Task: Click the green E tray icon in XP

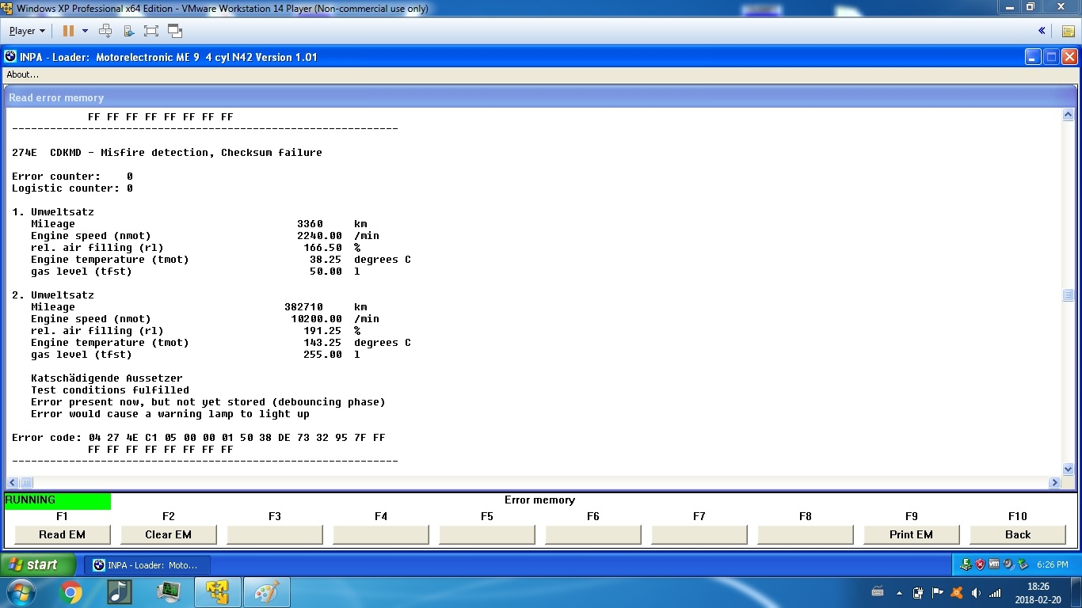Action: (966, 564)
